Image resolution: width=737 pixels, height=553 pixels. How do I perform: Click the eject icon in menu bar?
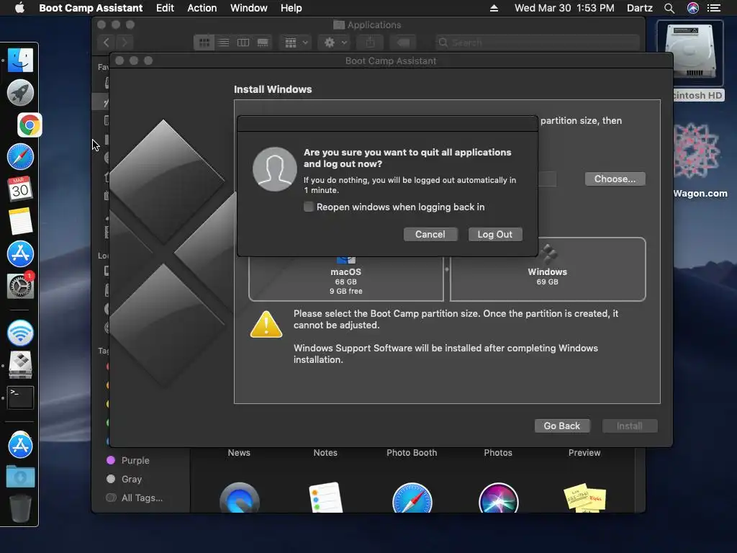click(494, 8)
